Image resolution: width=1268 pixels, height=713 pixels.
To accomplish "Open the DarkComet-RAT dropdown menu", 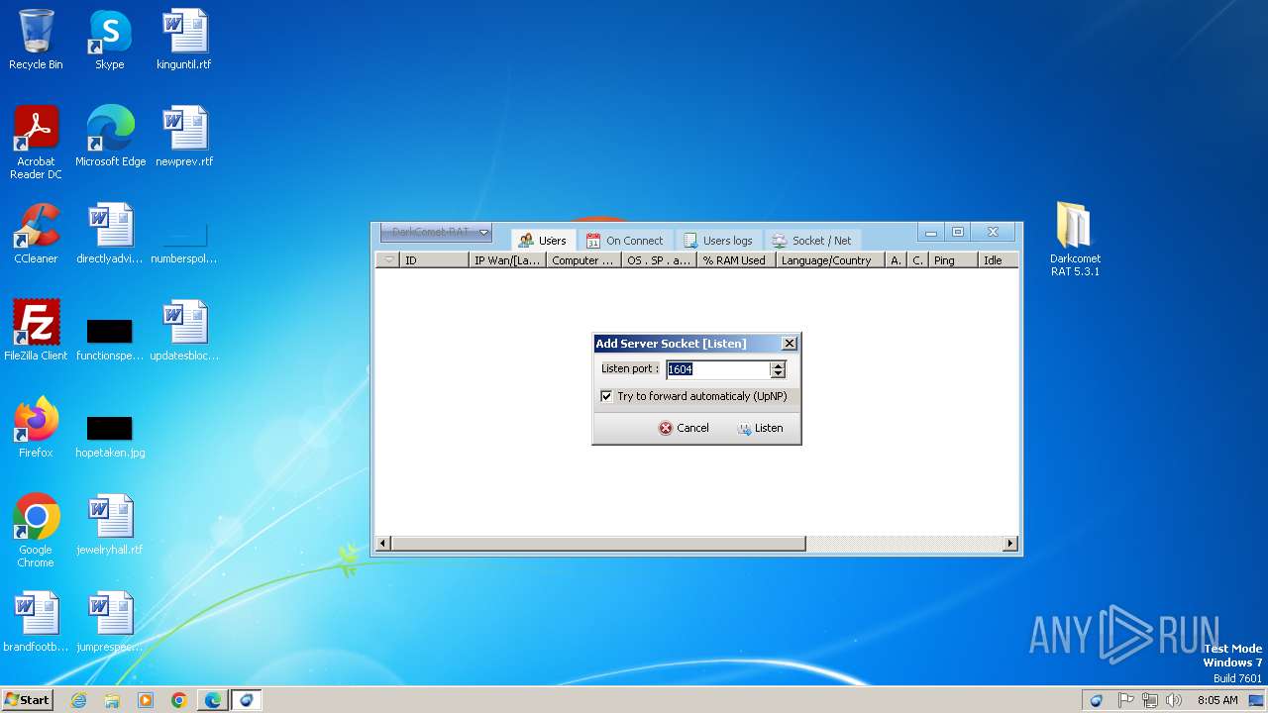I will (436, 232).
